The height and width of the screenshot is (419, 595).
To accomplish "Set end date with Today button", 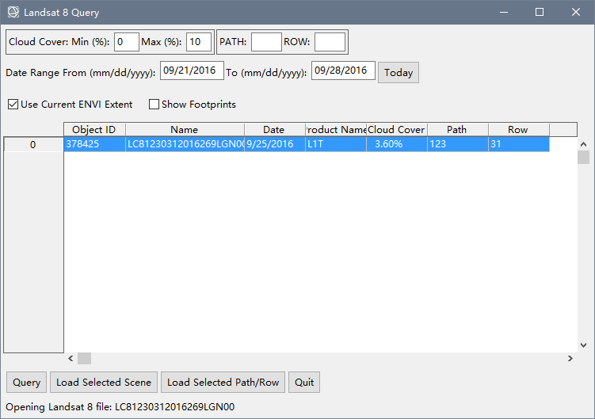I will [x=399, y=73].
